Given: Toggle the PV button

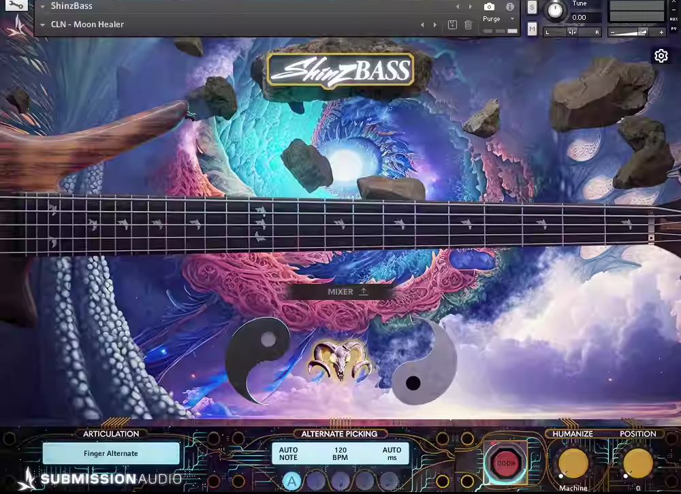Looking at the screenshot, I should coord(674,29).
